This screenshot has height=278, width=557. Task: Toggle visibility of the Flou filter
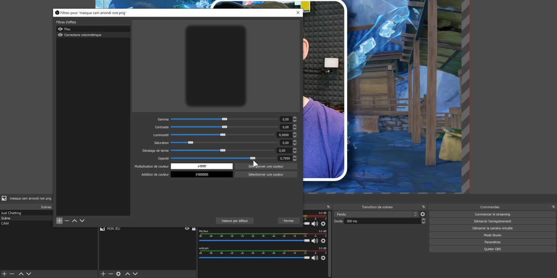click(x=60, y=29)
